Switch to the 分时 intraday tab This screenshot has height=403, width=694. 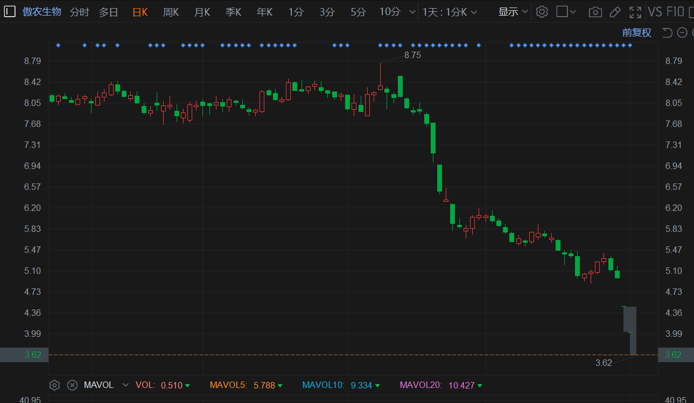[x=80, y=12]
